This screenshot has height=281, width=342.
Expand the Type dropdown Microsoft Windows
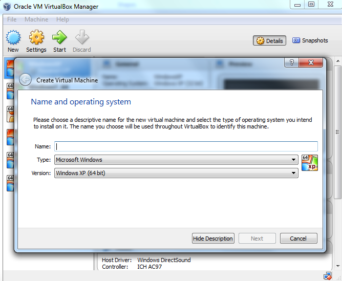point(176,160)
